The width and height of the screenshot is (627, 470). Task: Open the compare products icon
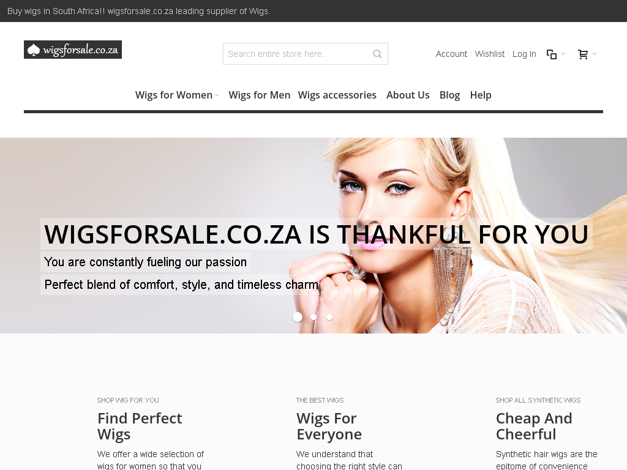tap(552, 54)
